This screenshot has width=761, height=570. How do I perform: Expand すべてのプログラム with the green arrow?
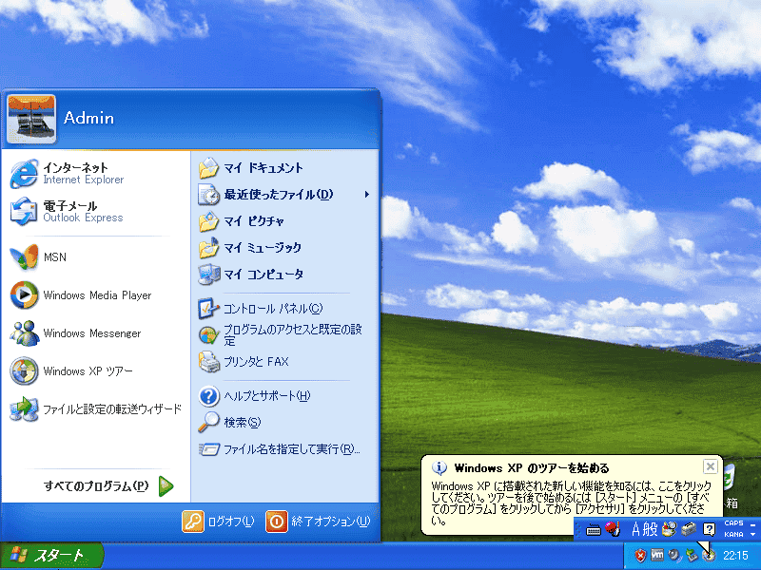coord(166,486)
